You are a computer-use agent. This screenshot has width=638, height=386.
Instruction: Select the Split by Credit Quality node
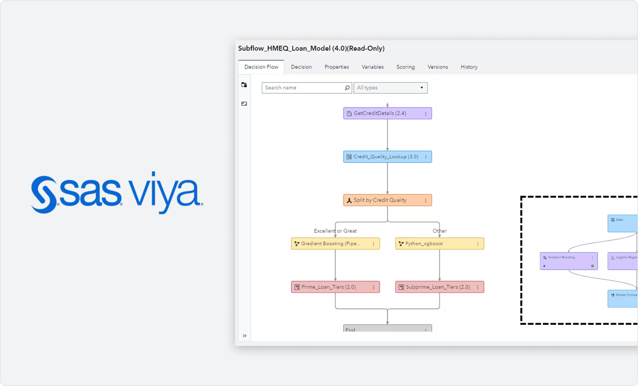pos(387,200)
